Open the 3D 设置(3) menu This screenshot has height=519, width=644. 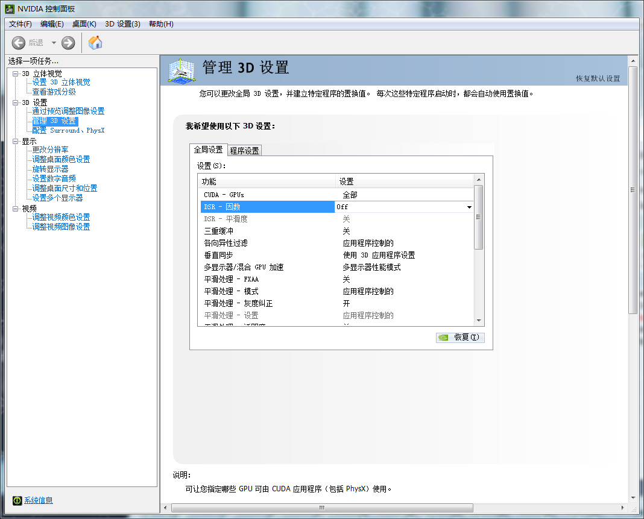(123, 24)
